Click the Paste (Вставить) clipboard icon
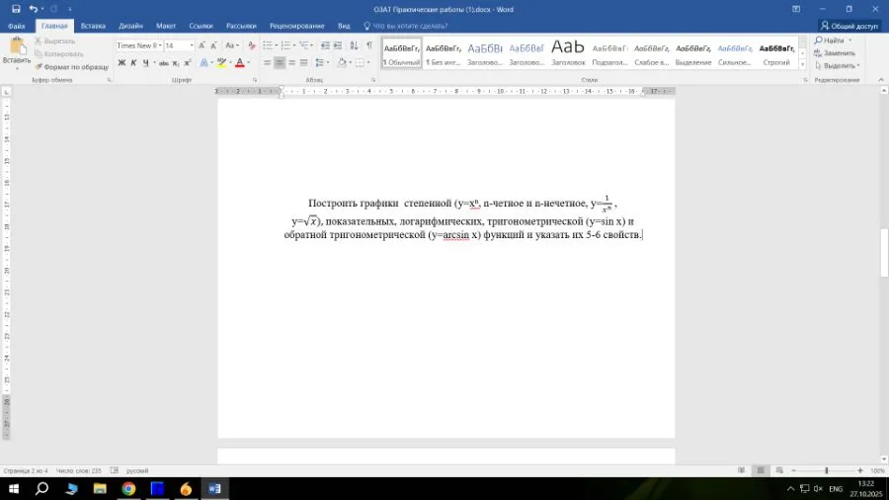Viewport: 889px width, 500px height. pos(16,46)
